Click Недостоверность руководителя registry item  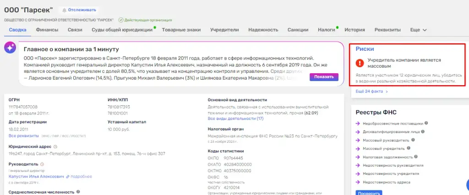pos(393,165)
